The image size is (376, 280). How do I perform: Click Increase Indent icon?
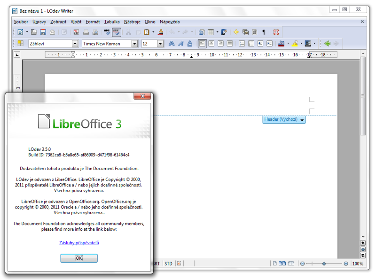269,43
